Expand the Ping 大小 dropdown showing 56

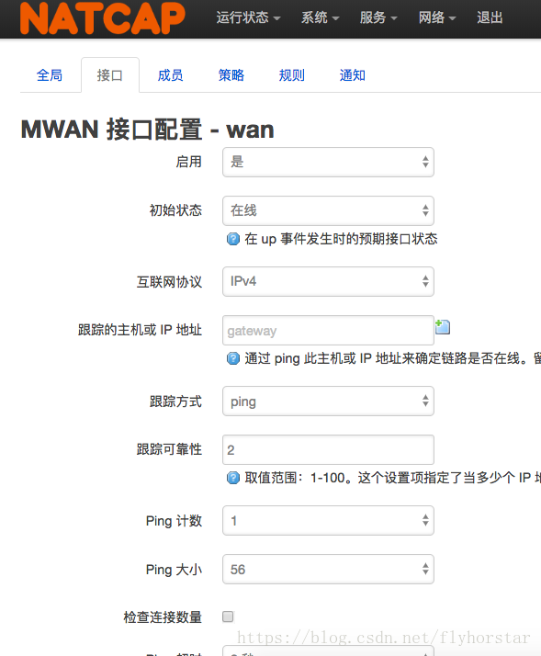(328, 569)
